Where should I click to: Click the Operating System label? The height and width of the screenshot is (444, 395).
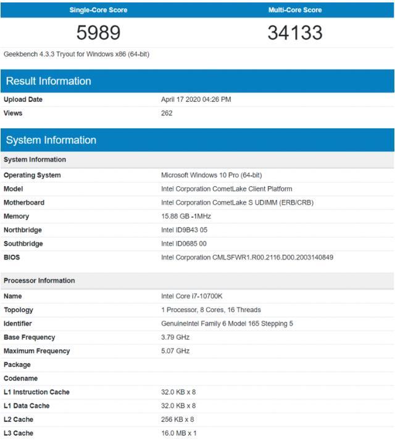pos(32,175)
